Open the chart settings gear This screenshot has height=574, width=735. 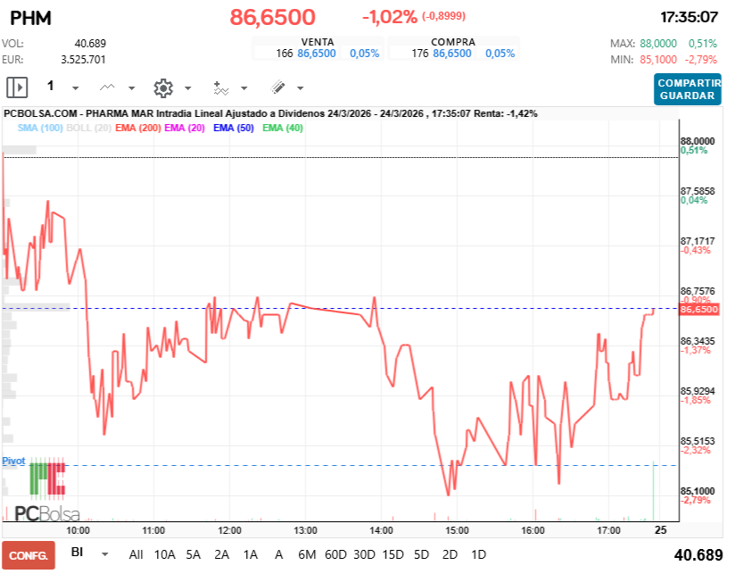(163, 87)
